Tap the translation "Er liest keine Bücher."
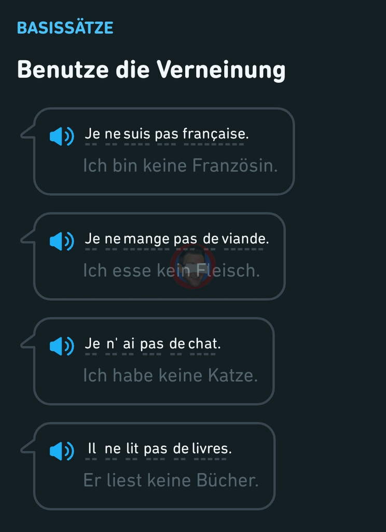 171,481
